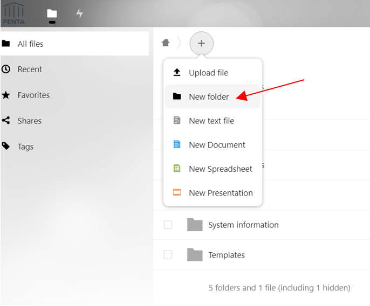Choose New folder from the menu
This screenshot has width=370, height=306.
coord(213,96)
